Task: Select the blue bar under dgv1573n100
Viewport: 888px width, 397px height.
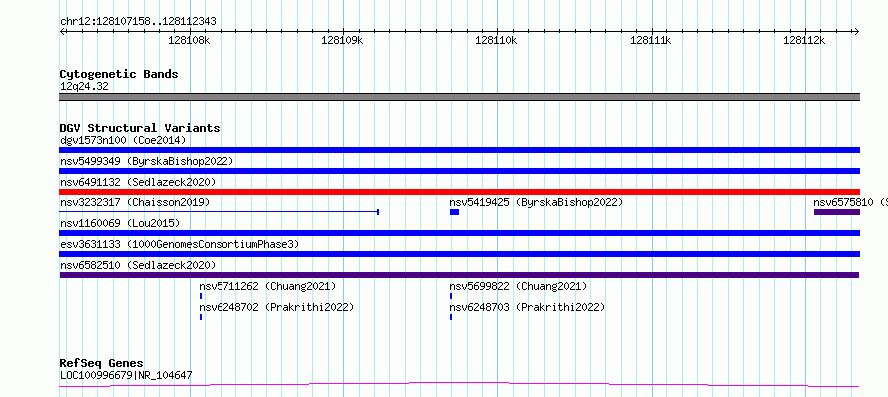Action: tap(459, 150)
